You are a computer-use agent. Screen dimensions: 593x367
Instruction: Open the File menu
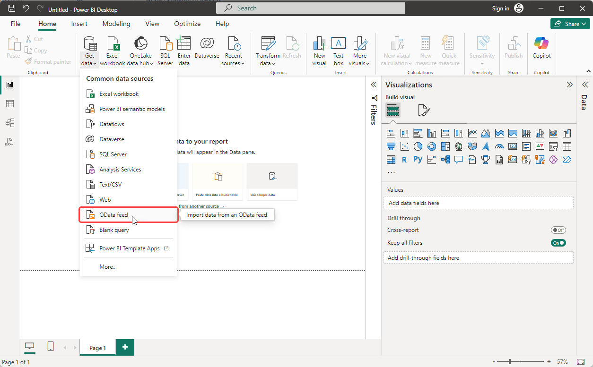tap(16, 24)
